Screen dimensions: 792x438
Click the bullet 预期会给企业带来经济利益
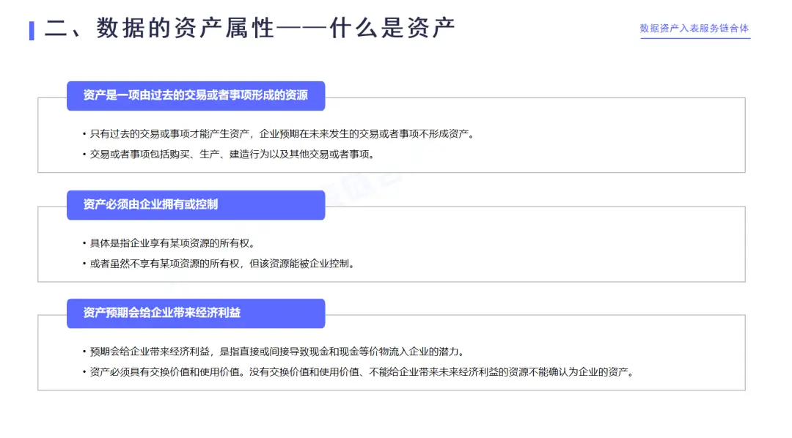[x=274, y=352]
